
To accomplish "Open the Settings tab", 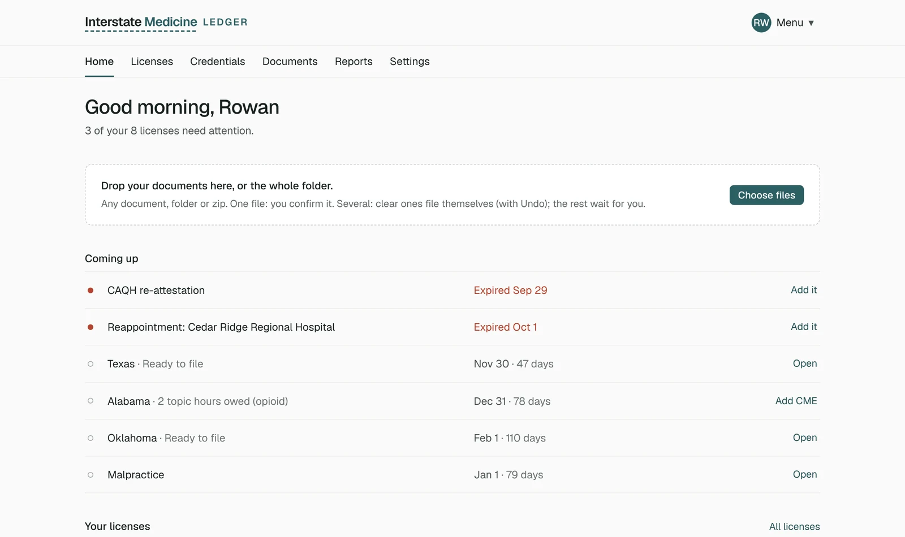I will [x=410, y=61].
